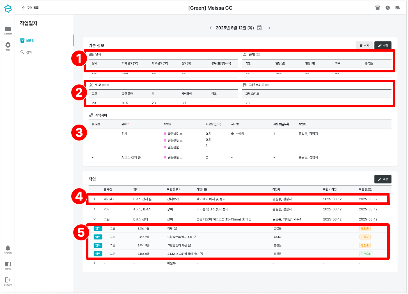Click the clock history icon in header
Viewport: 408px width, 294px height.
coord(388,8)
